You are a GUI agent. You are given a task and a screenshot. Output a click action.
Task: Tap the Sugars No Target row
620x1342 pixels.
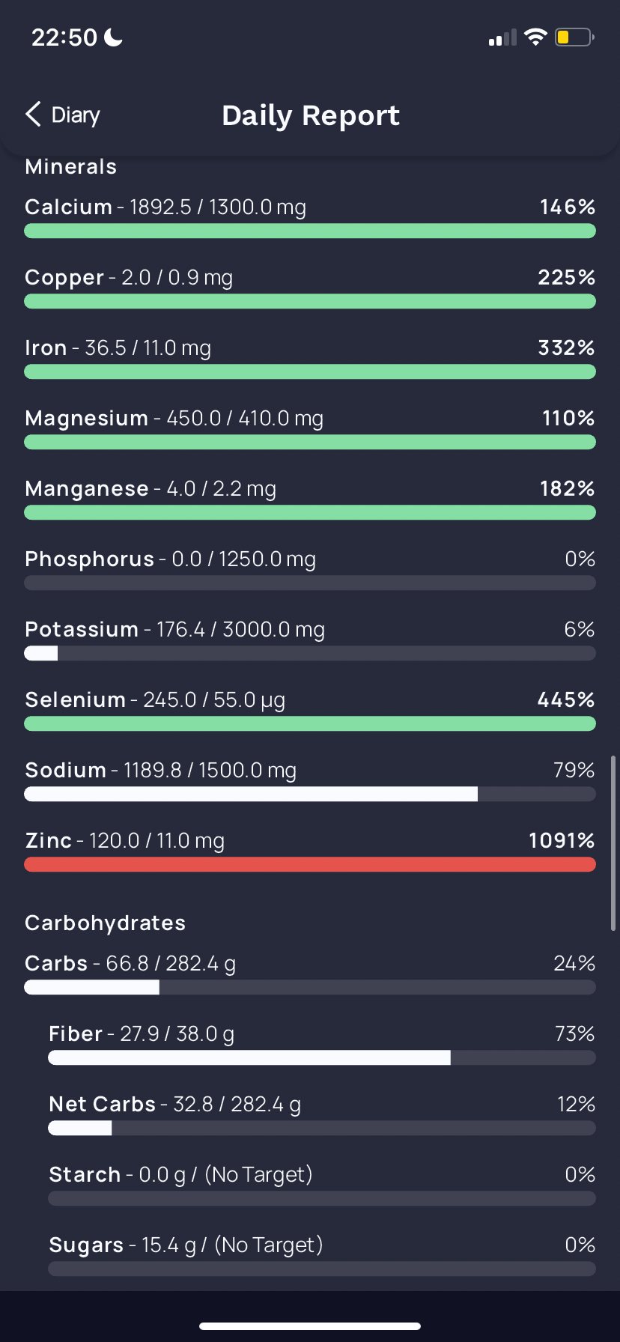tap(322, 1255)
